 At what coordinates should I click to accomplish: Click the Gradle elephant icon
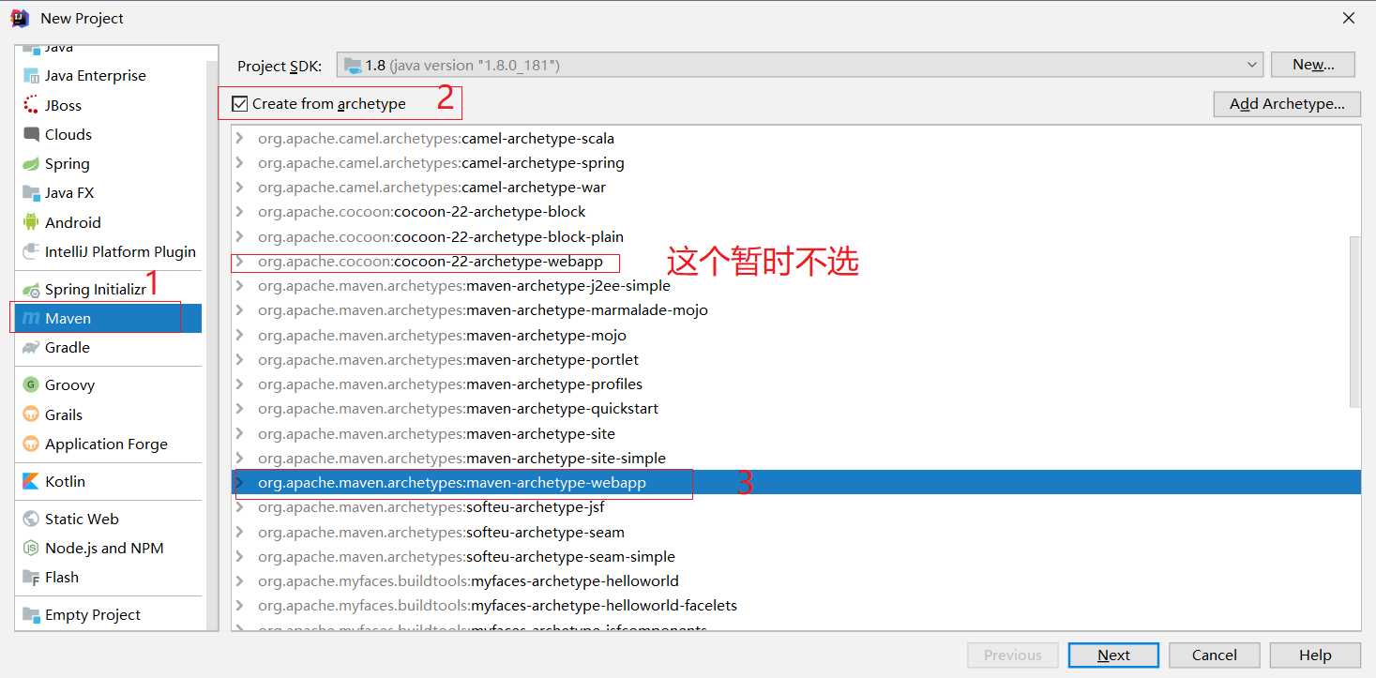tap(31, 347)
